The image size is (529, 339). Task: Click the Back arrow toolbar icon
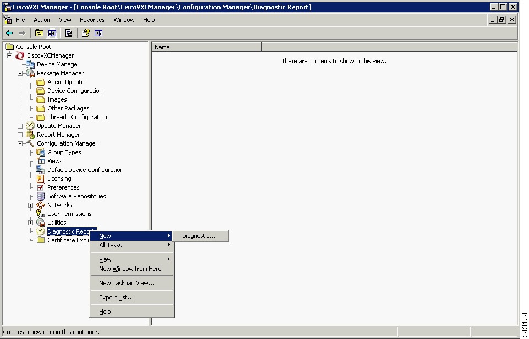click(x=9, y=33)
